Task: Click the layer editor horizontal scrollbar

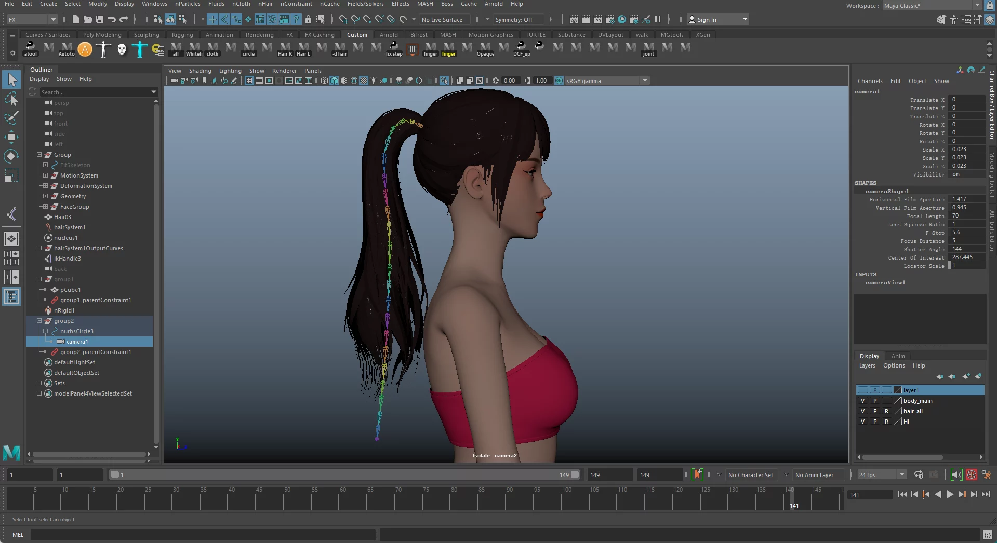Action: click(x=902, y=457)
